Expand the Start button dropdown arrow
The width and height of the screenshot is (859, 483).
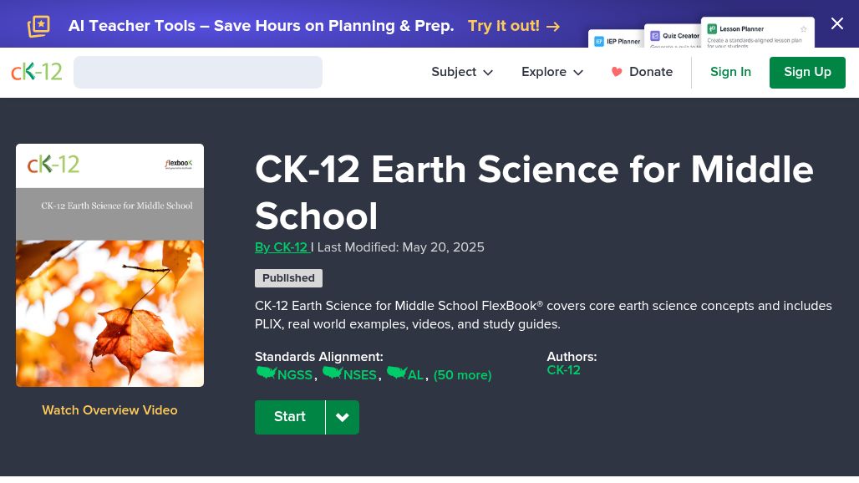pyautogui.click(x=342, y=417)
